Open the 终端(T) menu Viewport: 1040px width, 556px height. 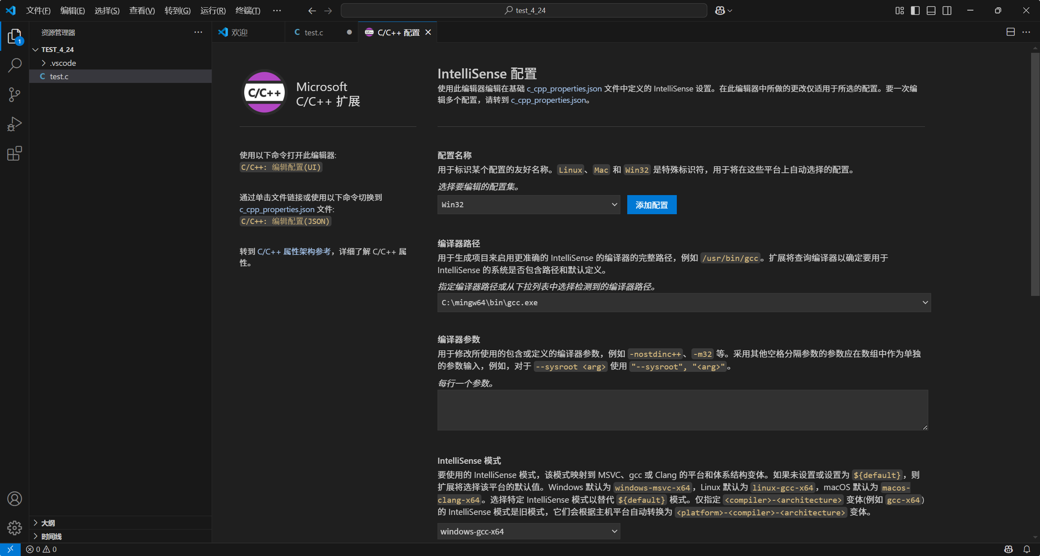(247, 11)
